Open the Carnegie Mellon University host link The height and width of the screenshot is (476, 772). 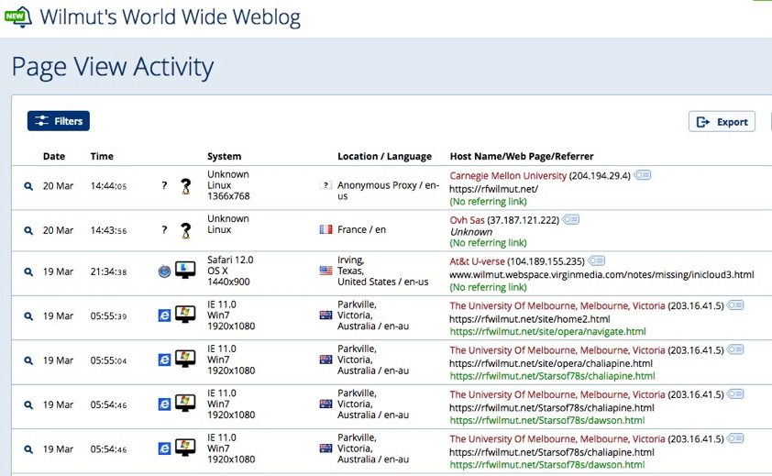click(x=508, y=175)
